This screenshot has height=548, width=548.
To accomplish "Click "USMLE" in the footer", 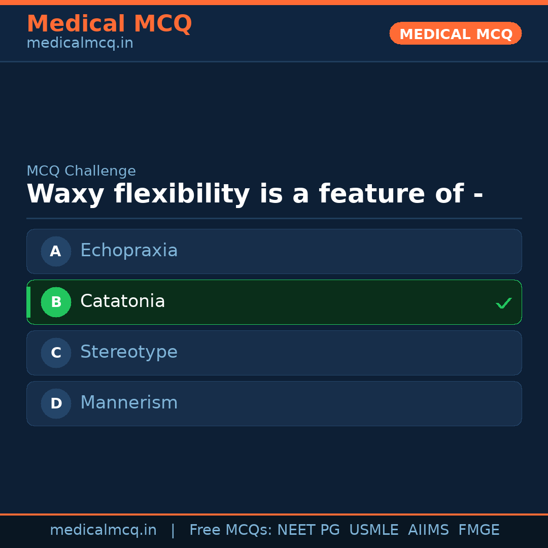I will click(373, 530).
